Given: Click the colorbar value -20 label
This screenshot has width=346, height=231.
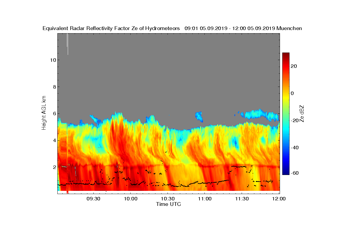Looking at the screenshot, I should tap(294, 120).
